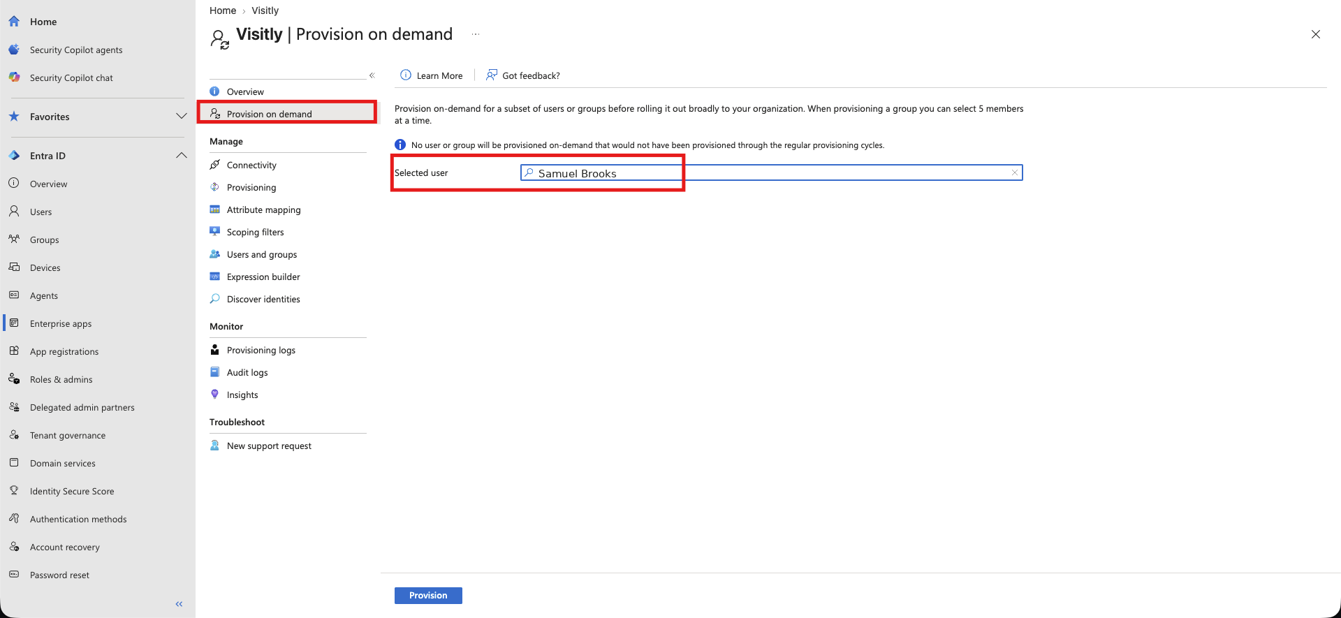Collapse the Entra ID section chevron
Screen dimensions: 1341x618
click(x=182, y=156)
